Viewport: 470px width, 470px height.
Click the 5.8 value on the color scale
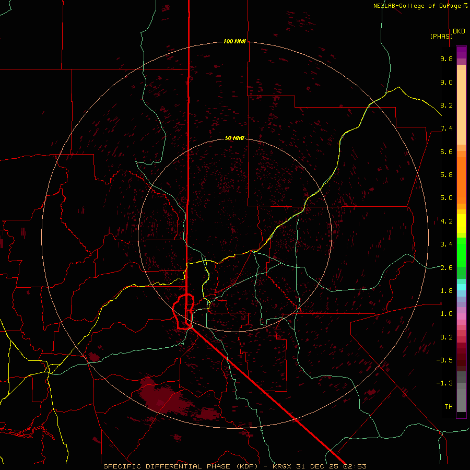pyautogui.click(x=446, y=175)
